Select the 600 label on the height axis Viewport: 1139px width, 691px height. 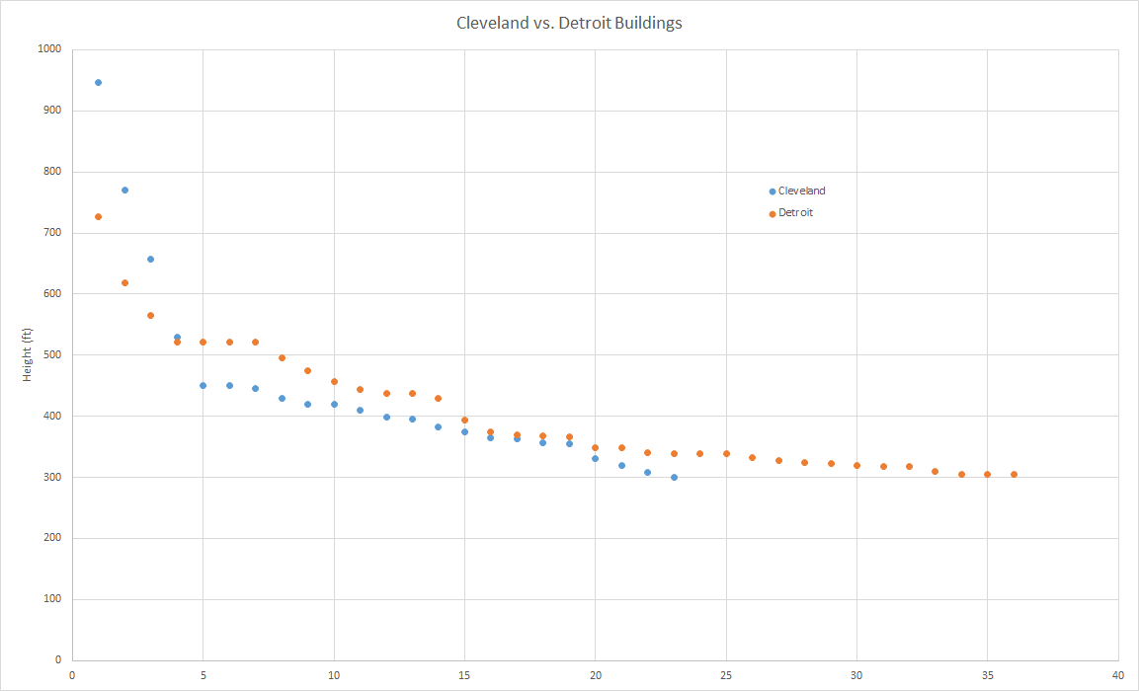pos(53,294)
